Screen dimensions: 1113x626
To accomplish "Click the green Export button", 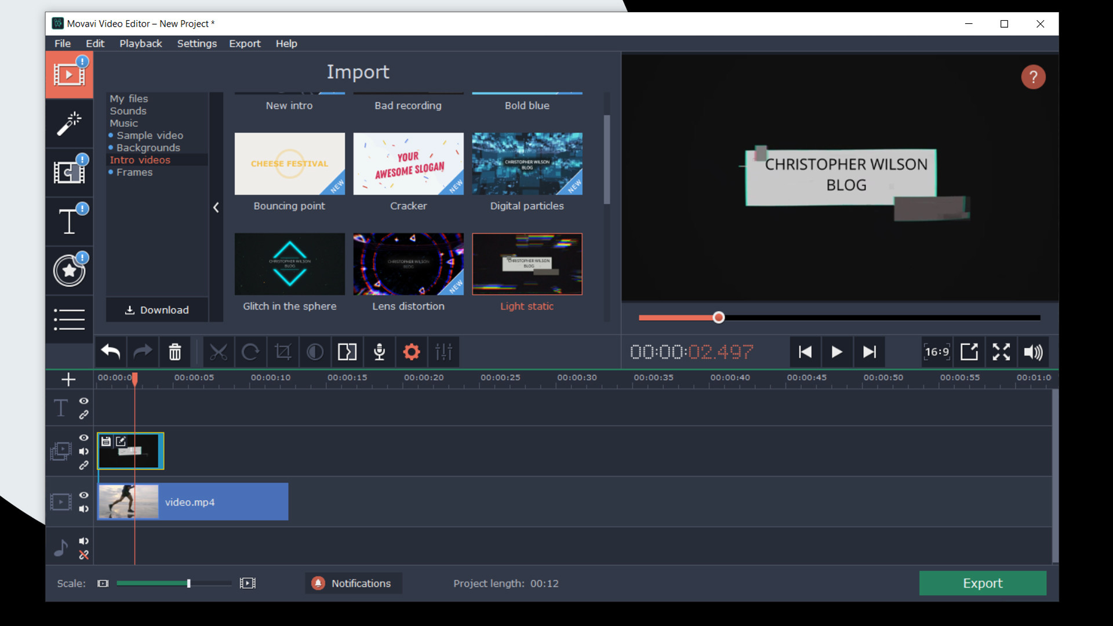I will tap(982, 583).
